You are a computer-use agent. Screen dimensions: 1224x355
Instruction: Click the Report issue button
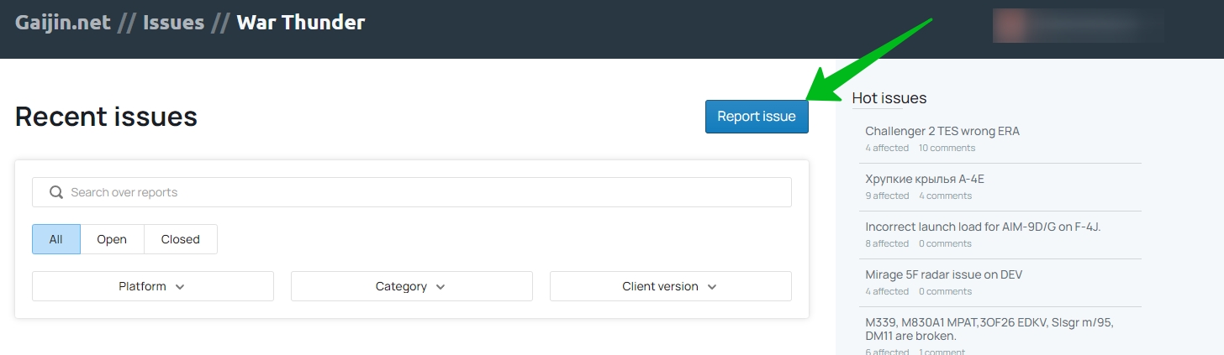pyautogui.click(x=757, y=117)
